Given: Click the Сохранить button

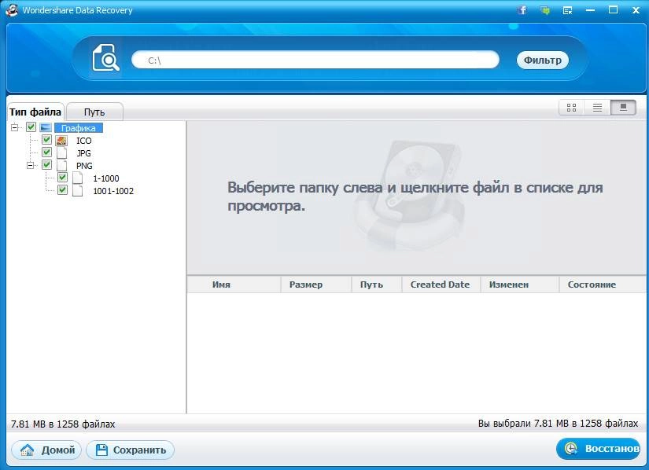Looking at the screenshot, I should tap(130, 450).
